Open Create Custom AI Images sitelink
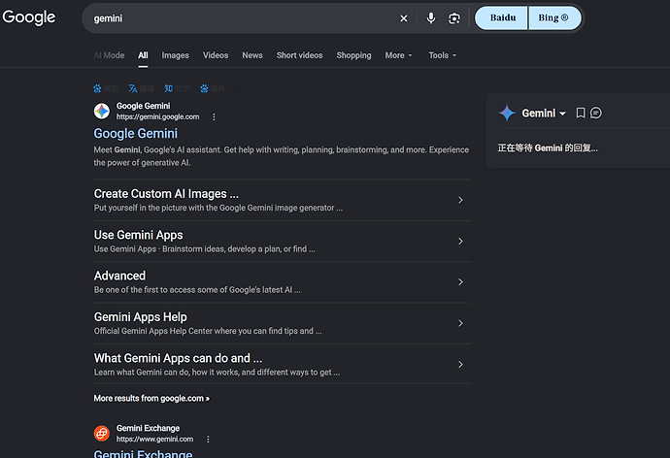Image resolution: width=670 pixels, height=458 pixels. (x=166, y=194)
